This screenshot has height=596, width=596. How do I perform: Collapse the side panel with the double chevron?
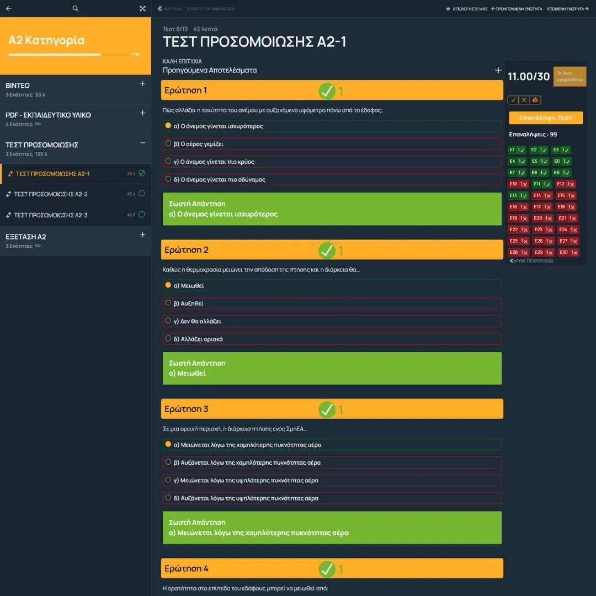(159, 8)
